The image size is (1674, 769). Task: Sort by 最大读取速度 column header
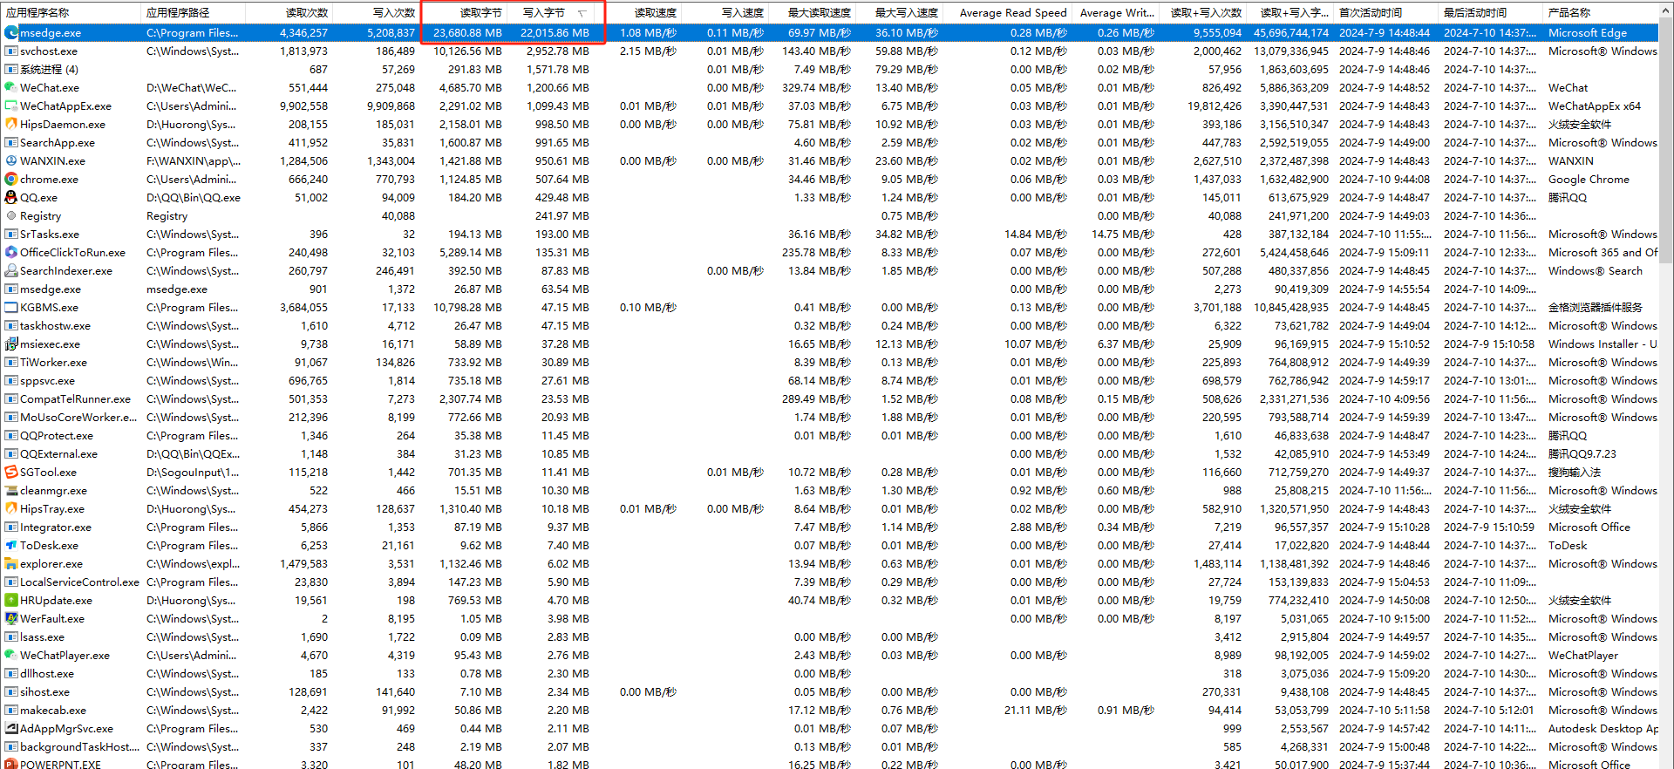(x=812, y=12)
